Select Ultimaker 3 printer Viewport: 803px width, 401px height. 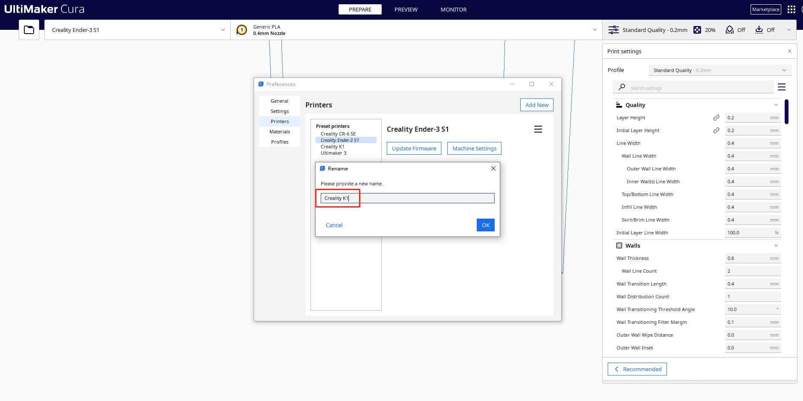point(333,153)
